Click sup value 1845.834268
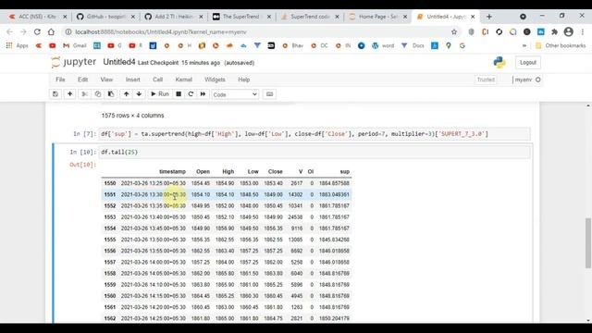 [334, 240]
